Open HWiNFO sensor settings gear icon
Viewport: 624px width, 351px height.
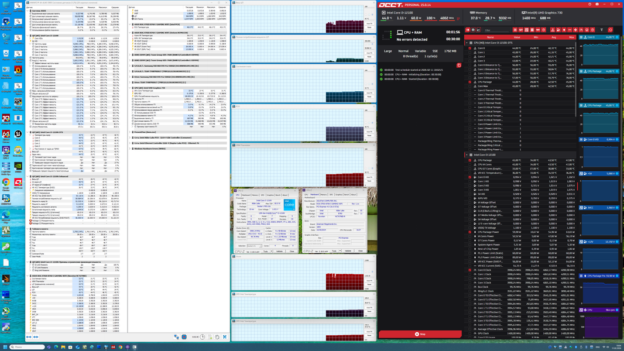point(217,337)
